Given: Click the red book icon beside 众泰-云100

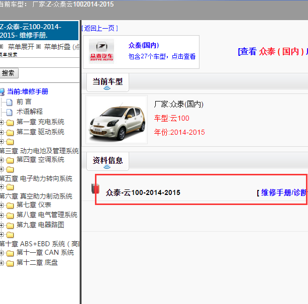Looking at the screenshot, I should [95, 188].
